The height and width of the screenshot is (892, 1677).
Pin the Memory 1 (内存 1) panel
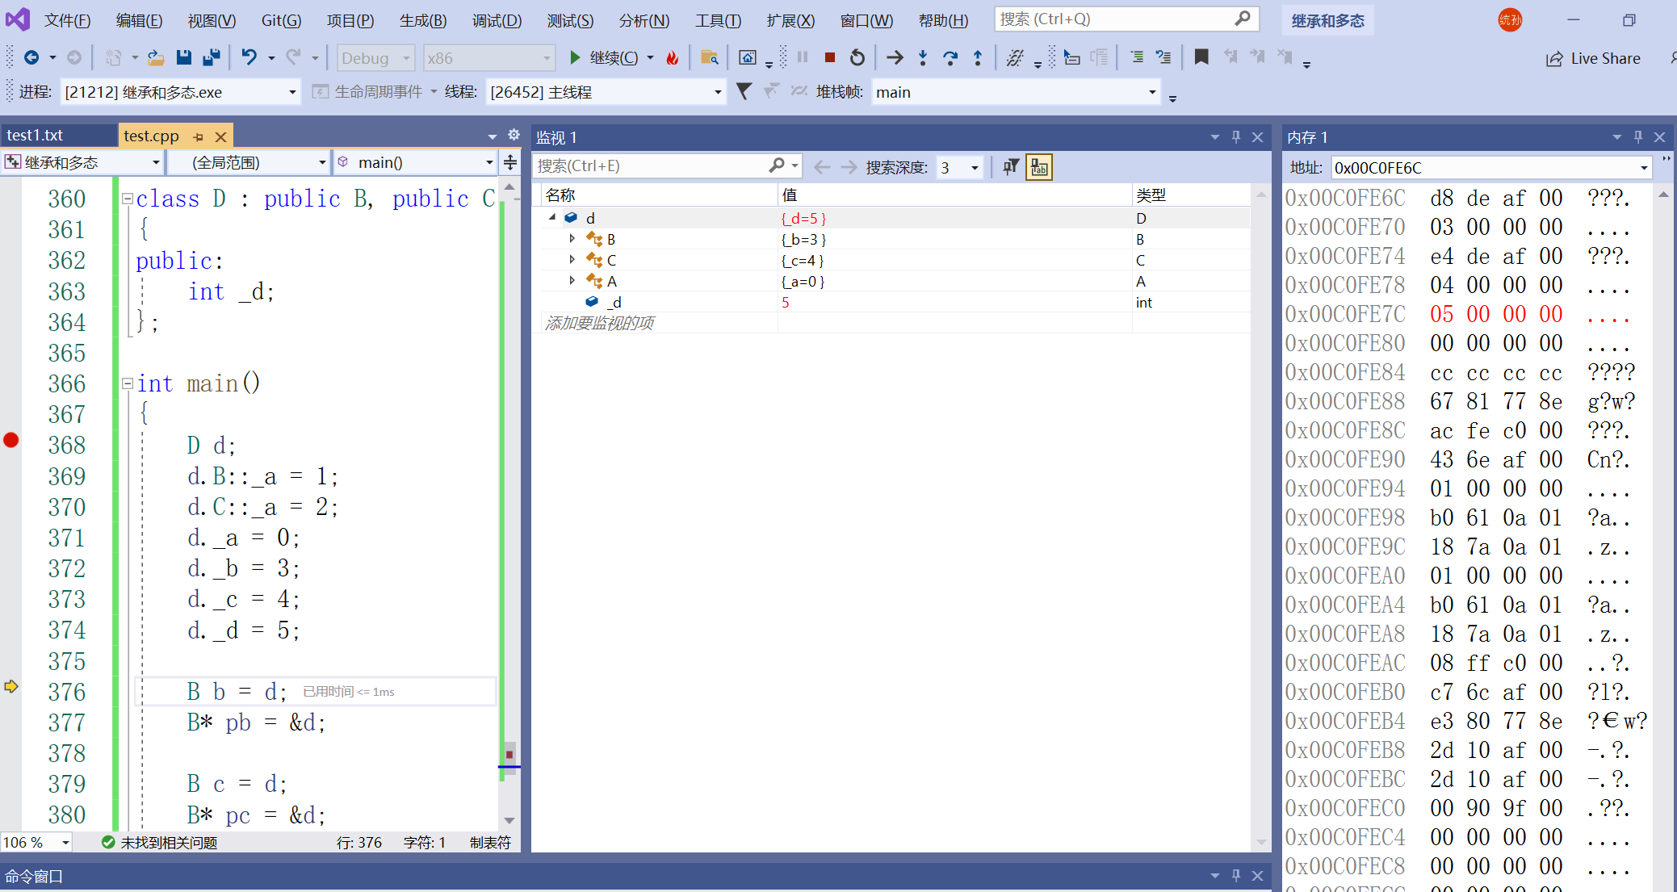coord(1638,137)
